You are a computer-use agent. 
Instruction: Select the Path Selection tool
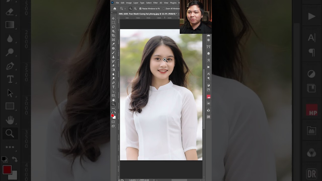(113, 91)
